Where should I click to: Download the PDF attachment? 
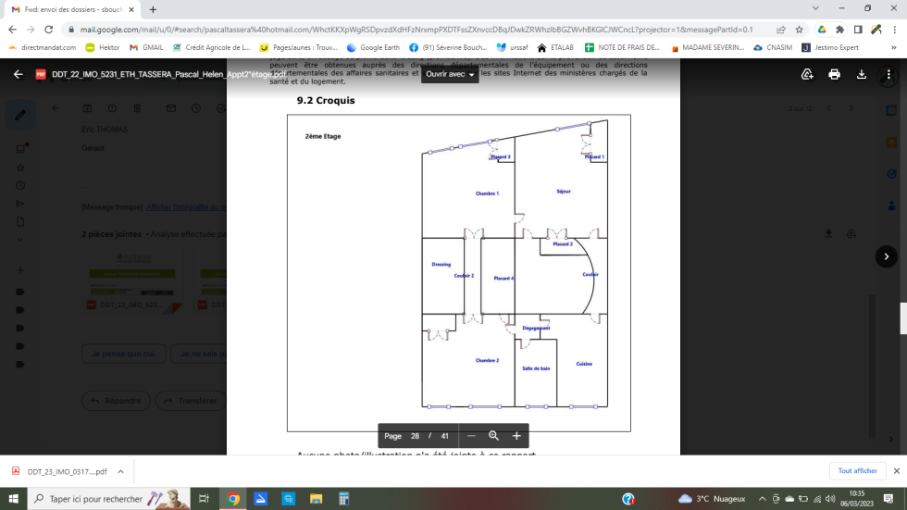(x=862, y=74)
